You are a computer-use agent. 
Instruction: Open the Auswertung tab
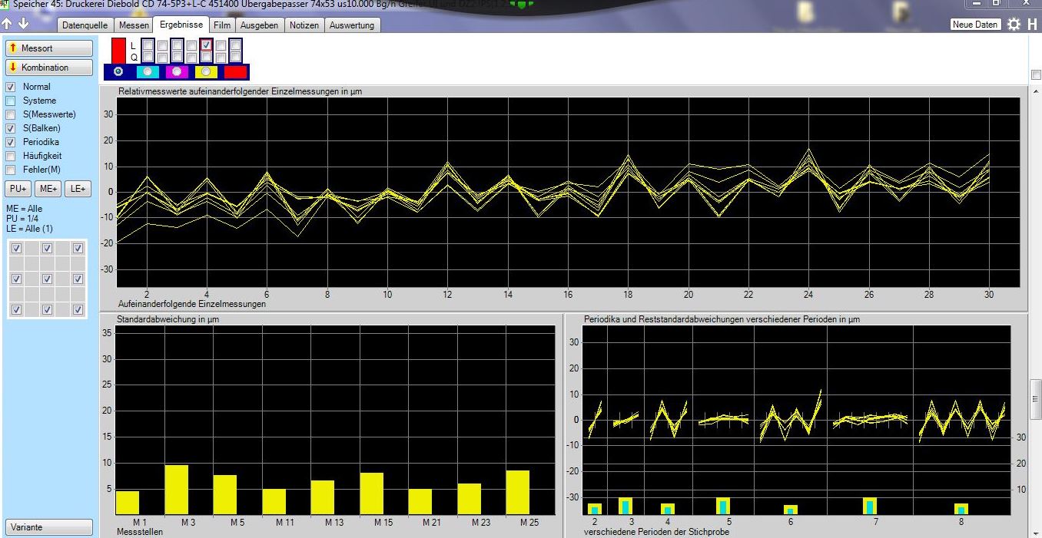pyautogui.click(x=352, y=25)
